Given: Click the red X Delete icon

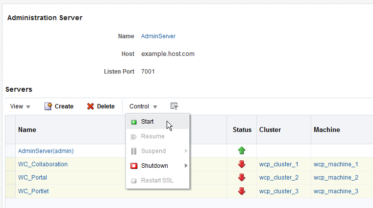Looking at the screenshot, I should (x=90, y=106).
